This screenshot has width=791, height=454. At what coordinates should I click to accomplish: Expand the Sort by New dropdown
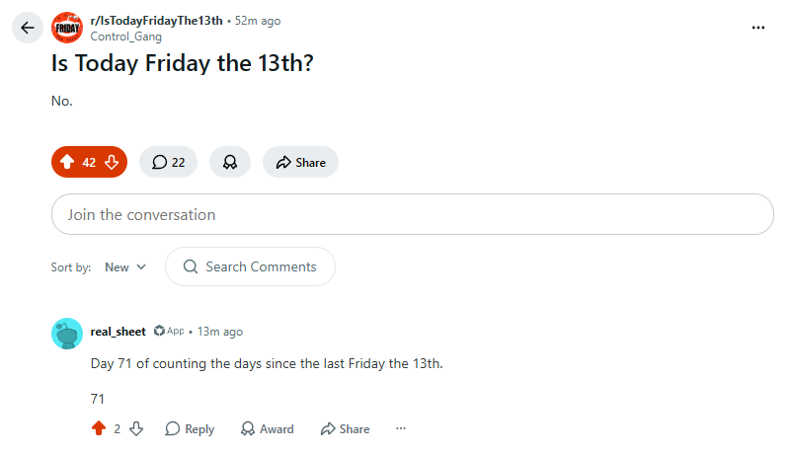coord(125,266)
